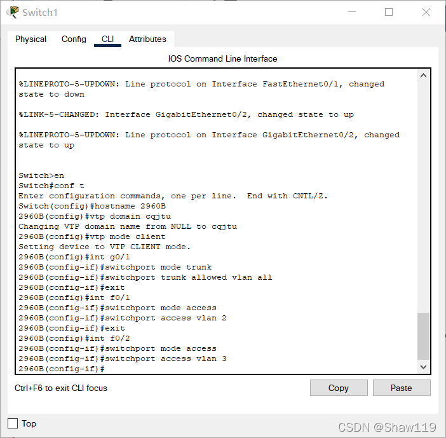Close the Switch1 window
446x438 pixels.
[x=426, y=12]
